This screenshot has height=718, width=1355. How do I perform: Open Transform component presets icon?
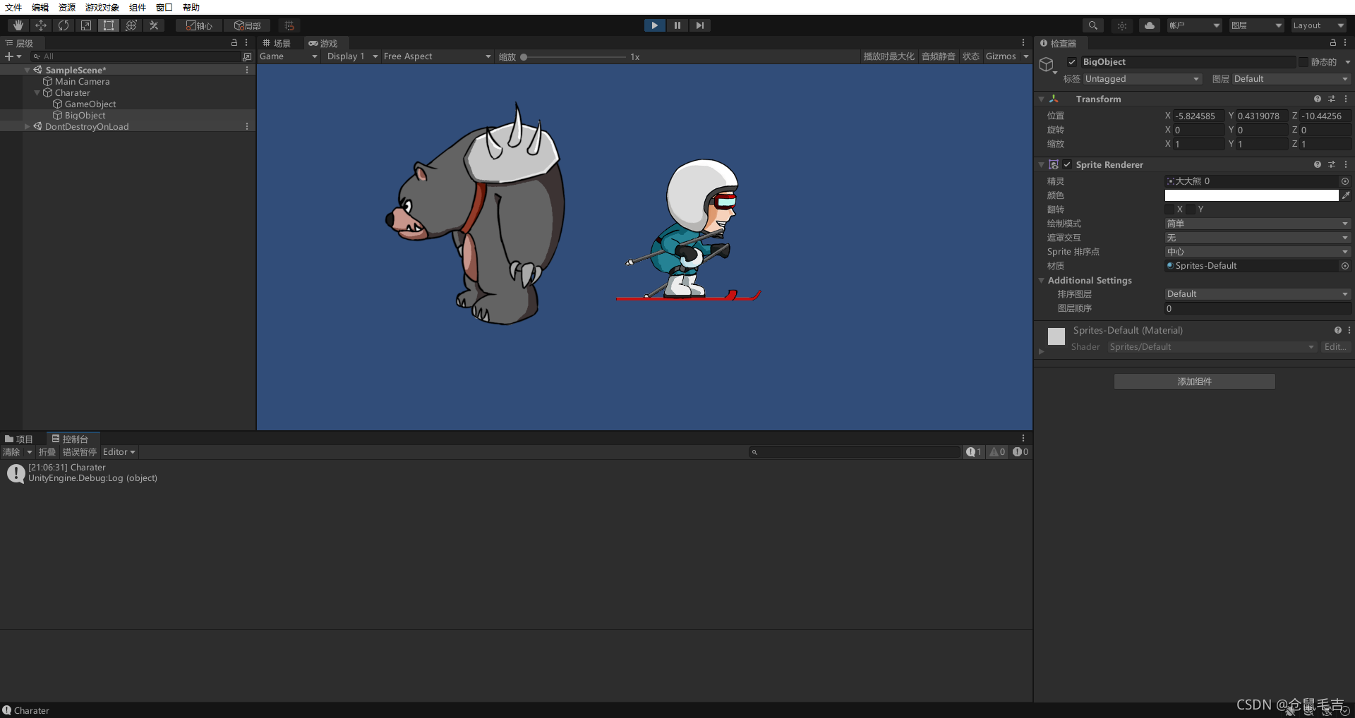click(1332, 99)
